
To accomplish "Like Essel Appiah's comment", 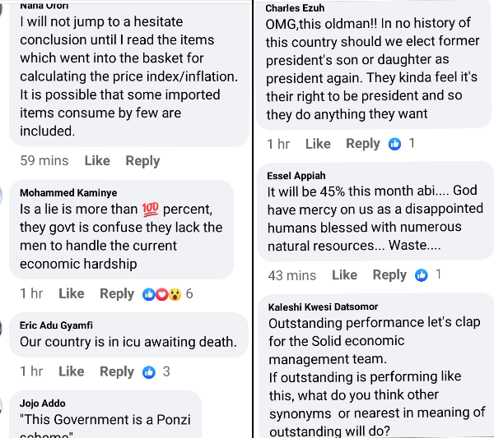I will click(x=345, y=275).
